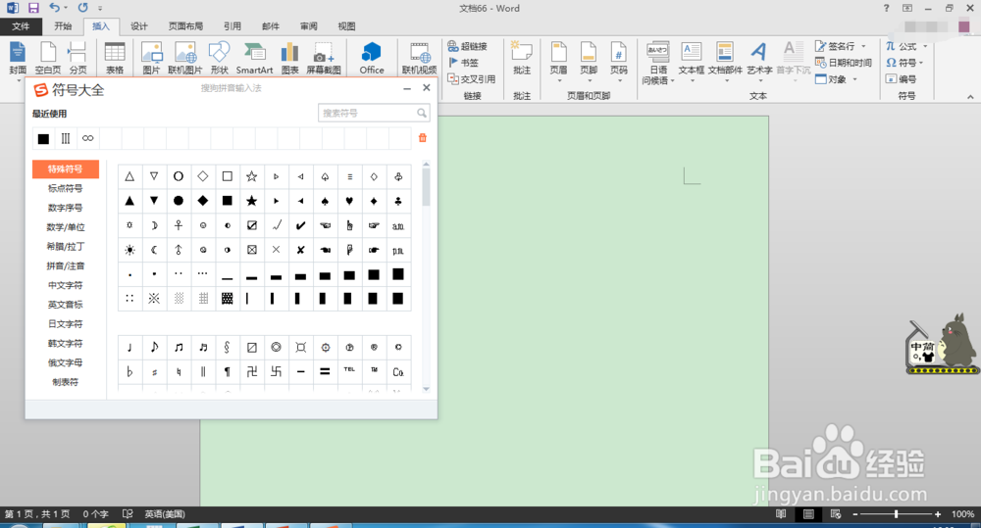The width and height of the screenshot is (981, 528).
Task: Insert a picture (图片)
Action: (x=151, y=58)
